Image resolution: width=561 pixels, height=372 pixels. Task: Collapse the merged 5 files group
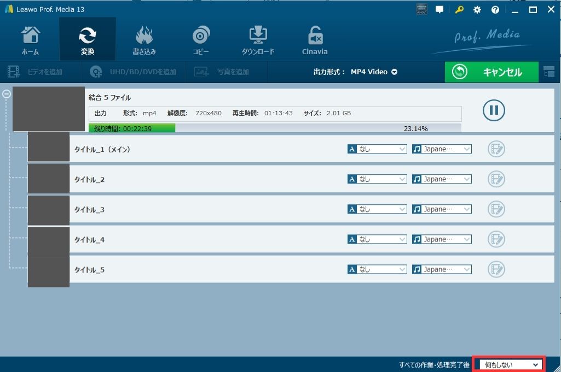tap(7, 93)
